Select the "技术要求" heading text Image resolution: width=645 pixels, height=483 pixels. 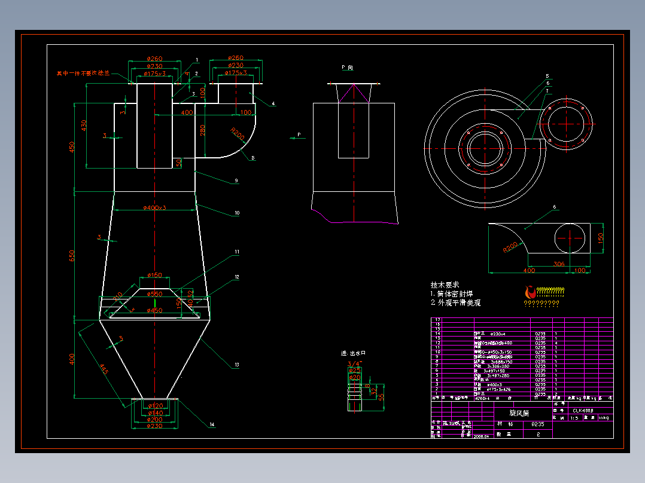tap(445, 285)
